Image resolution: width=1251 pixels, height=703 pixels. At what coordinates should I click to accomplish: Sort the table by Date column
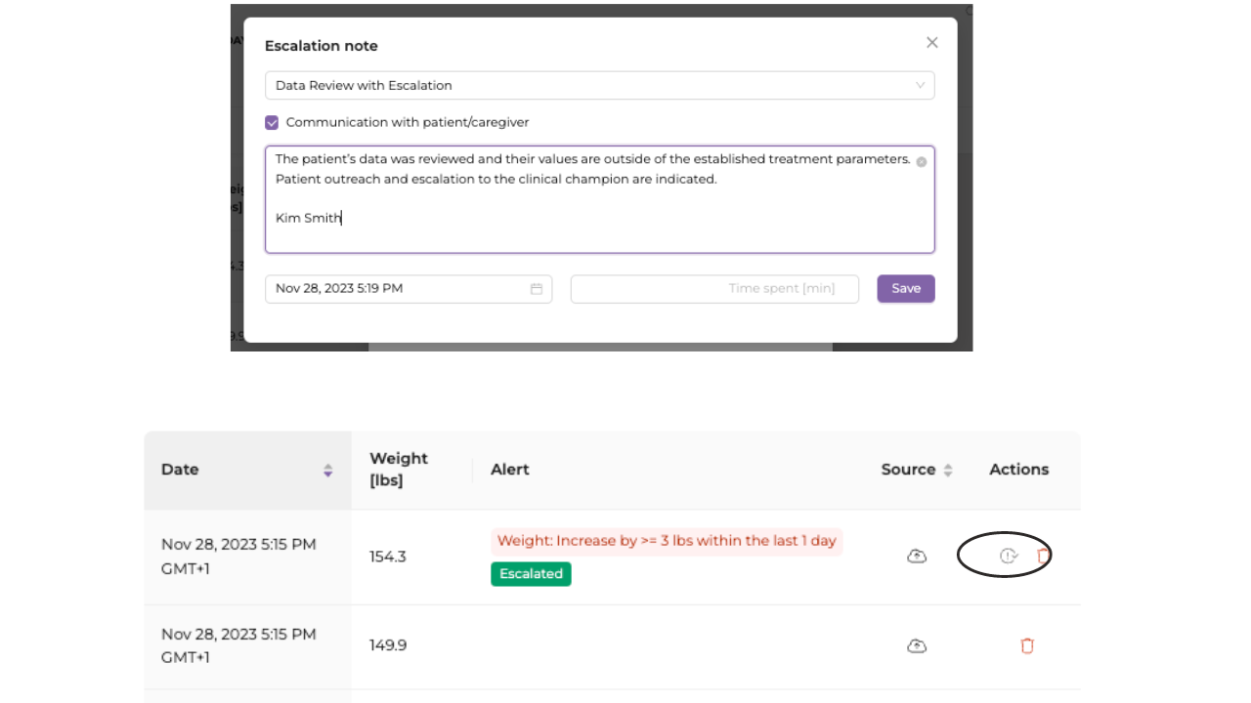pyautogui.click(x=327, y=471)
